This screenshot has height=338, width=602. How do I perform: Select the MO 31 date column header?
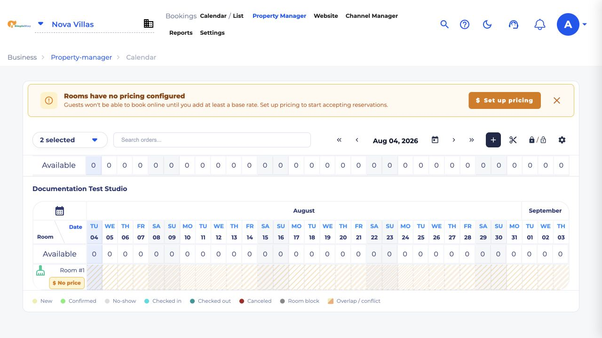point(515,232)
